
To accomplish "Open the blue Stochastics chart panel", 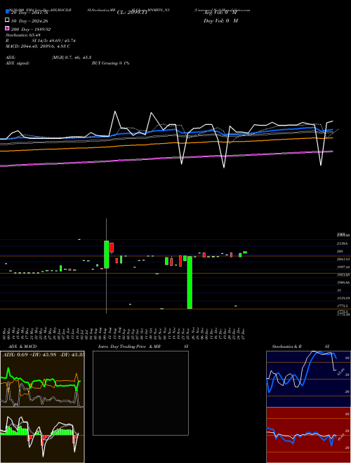I will 308,379.
